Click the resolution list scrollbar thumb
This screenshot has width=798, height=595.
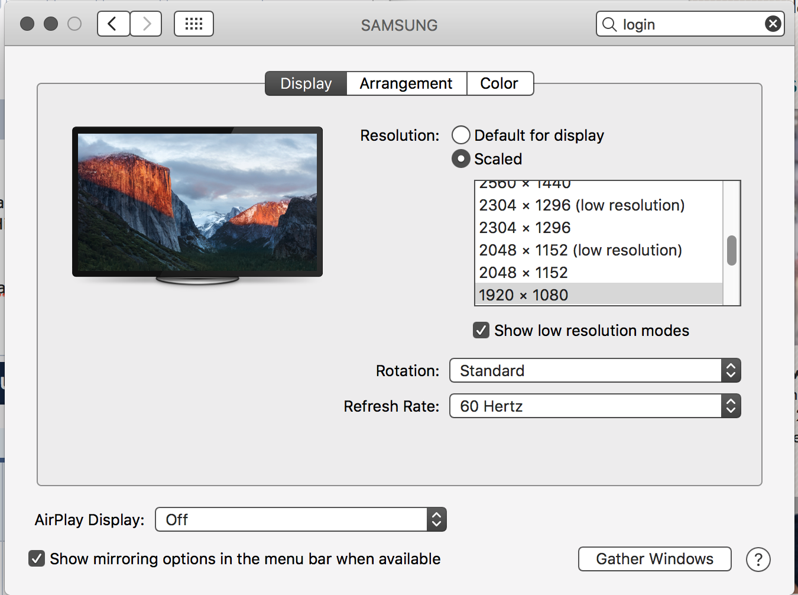[x=732, y=251]
